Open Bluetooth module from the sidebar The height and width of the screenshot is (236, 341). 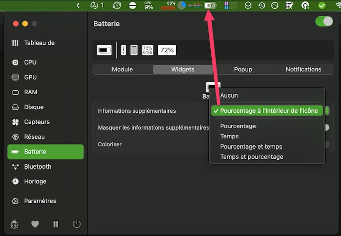click(37, 167)
